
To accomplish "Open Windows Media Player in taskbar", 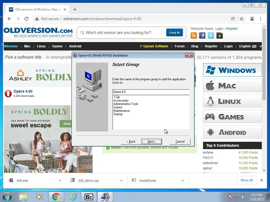I will click(x=39, y=197).
